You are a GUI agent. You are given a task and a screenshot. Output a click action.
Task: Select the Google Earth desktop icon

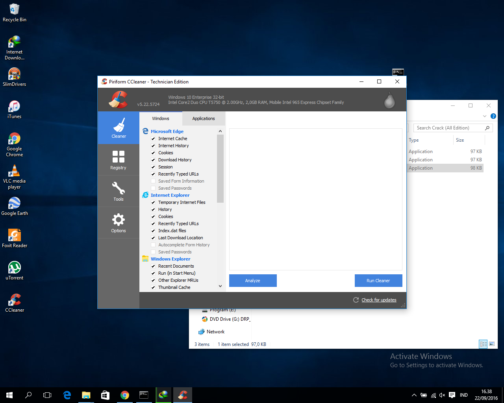pos(15,206)
